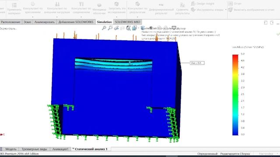Click the Настройка status bar button
This screenshot has width=280, height=157.
coord(266,154)
